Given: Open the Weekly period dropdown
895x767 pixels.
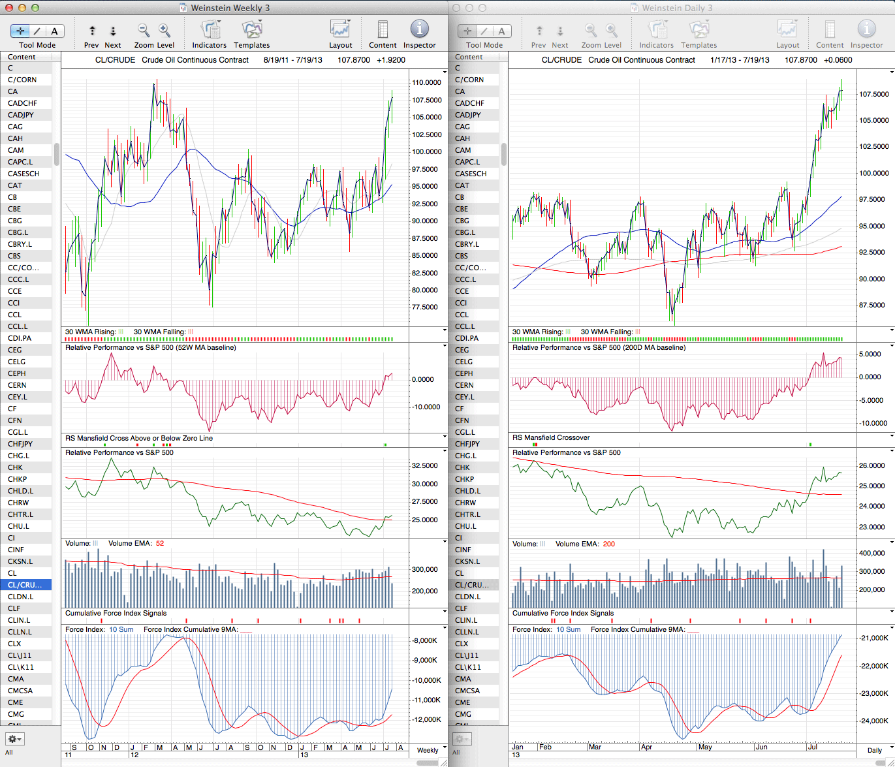Looking at the screenshot, I should pos(428,750).
